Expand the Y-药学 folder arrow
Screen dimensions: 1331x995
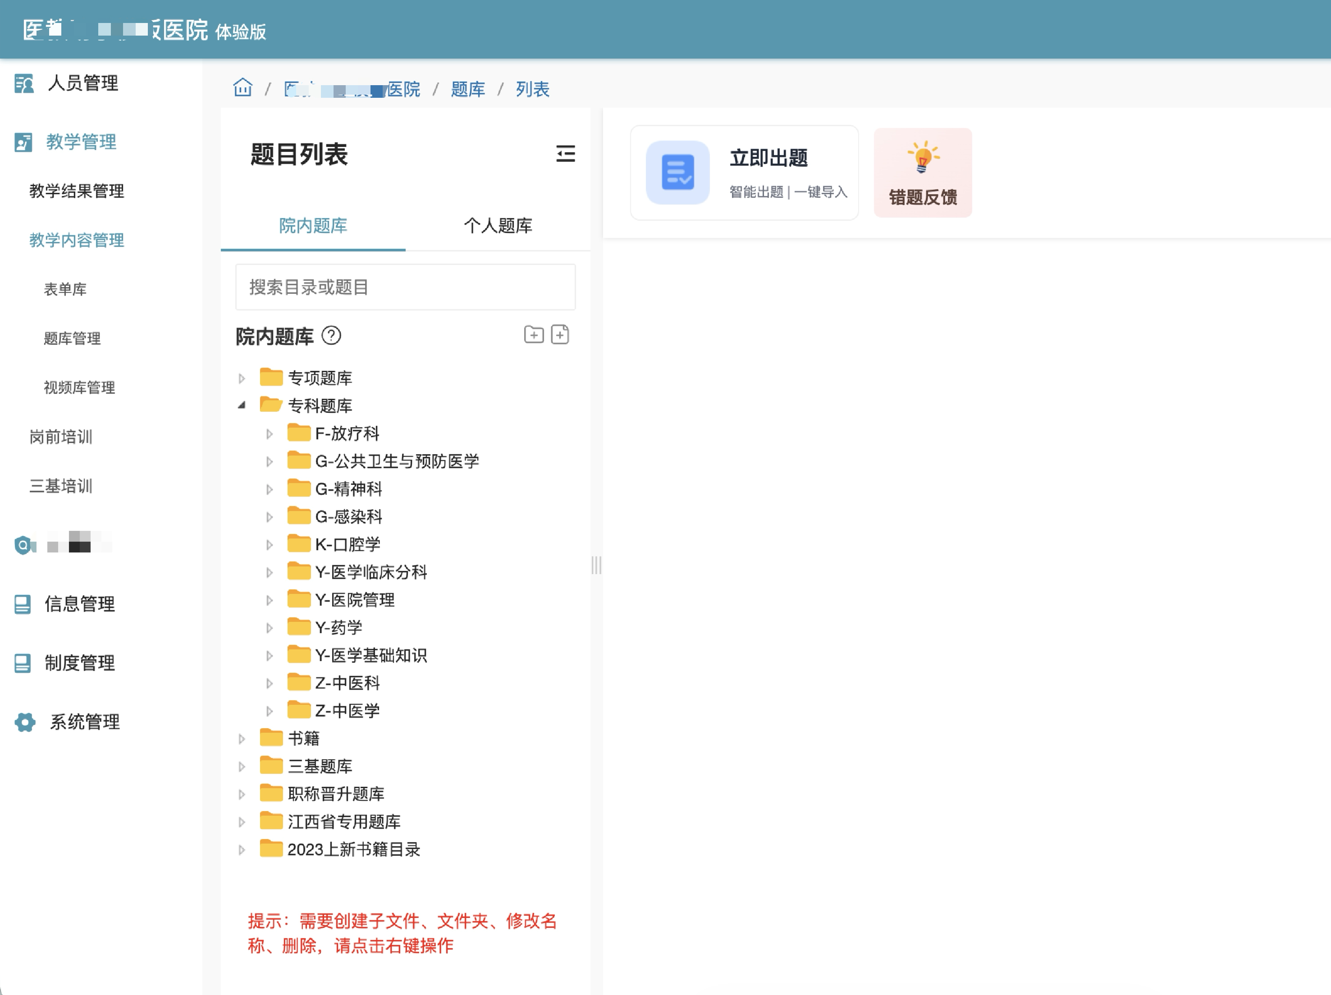270,628
